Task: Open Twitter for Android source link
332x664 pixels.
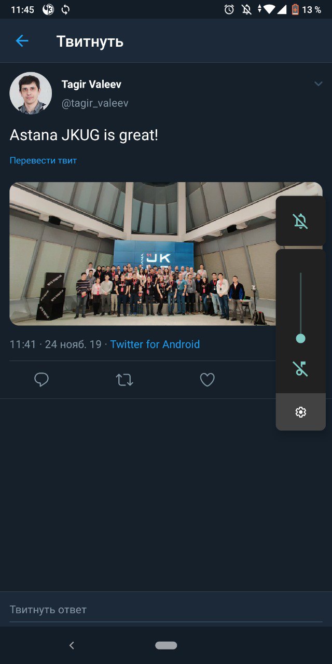Action: click(155, 344)
